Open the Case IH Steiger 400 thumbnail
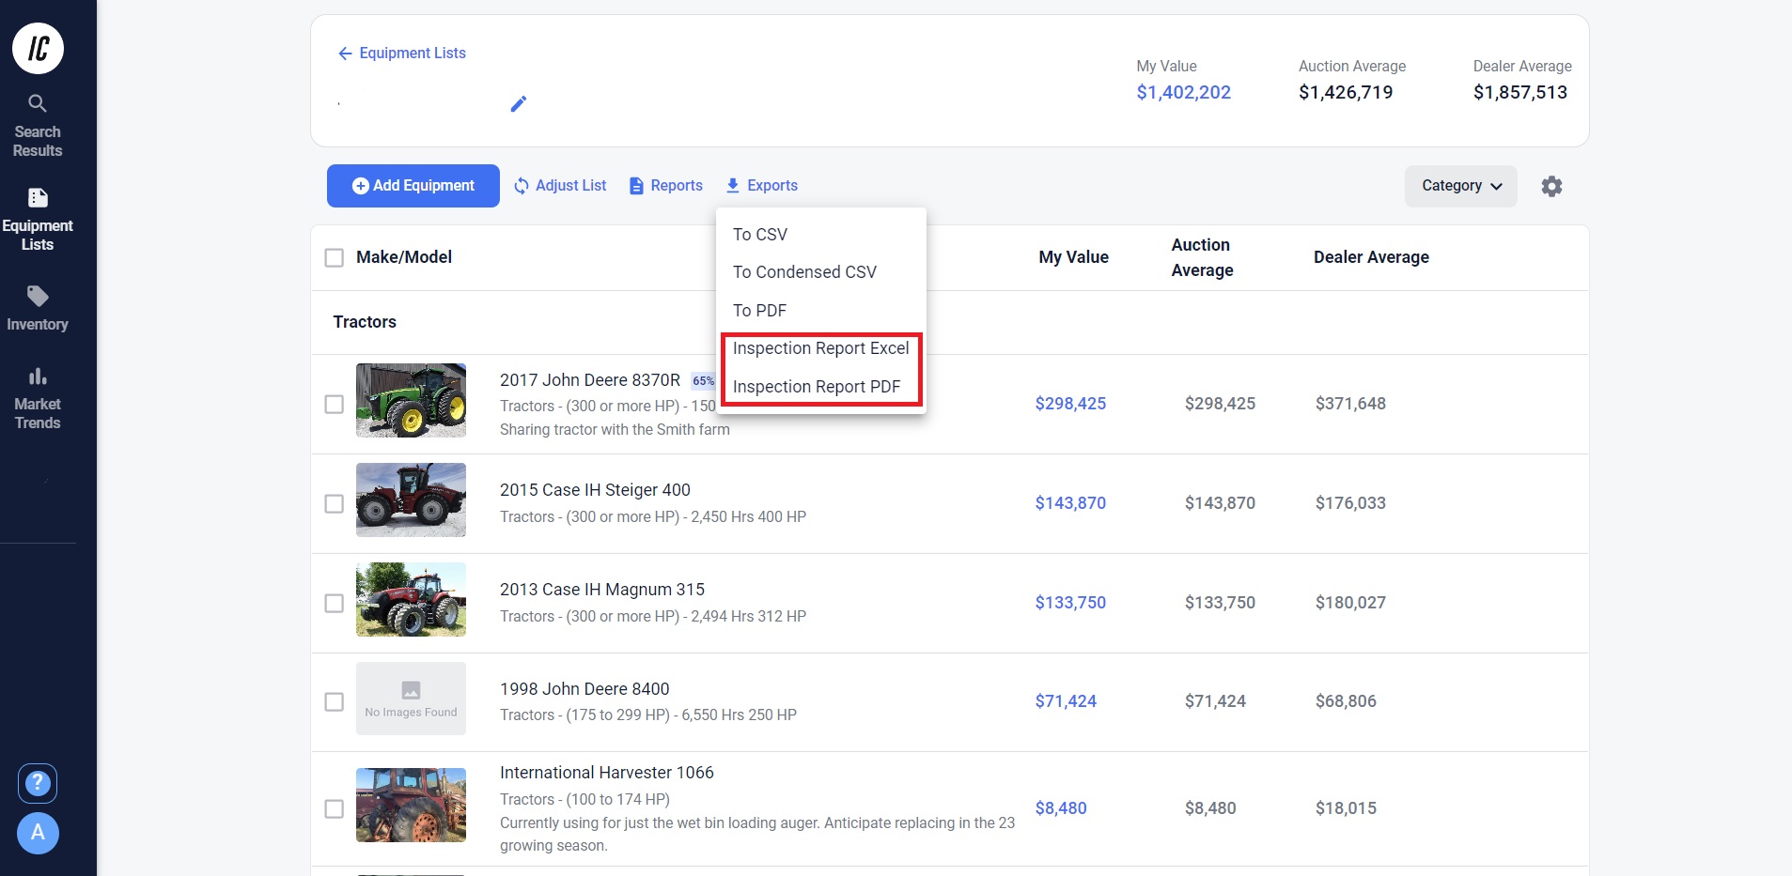Image resolution: width=1792 pixels, height=876 pixels. coord(411,499)
